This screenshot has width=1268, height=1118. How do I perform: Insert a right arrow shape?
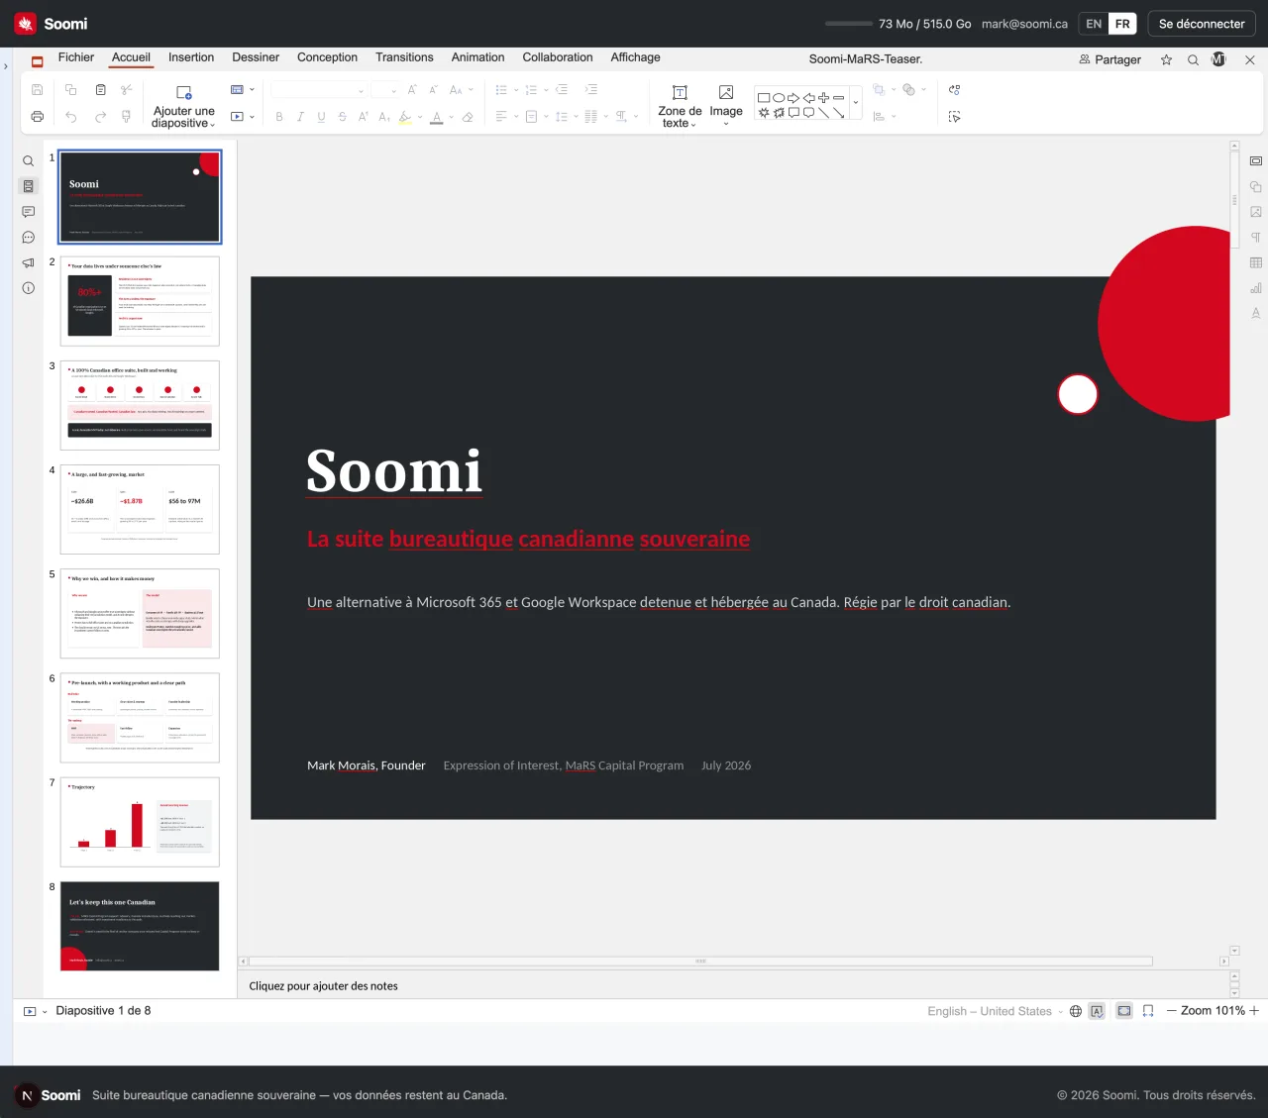(793, 98)
